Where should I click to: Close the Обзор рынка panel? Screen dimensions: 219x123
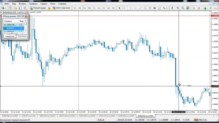[x=26, y=16]
